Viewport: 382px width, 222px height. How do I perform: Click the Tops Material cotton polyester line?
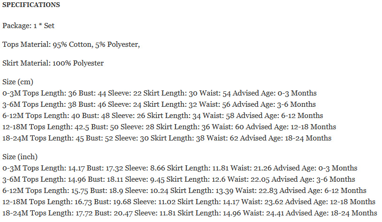tap(71, 44)
